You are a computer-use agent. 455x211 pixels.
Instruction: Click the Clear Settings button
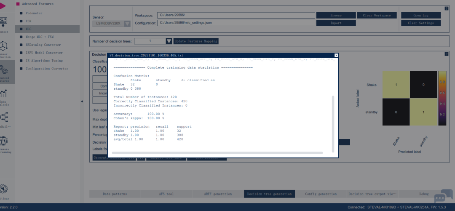(421, 23)
